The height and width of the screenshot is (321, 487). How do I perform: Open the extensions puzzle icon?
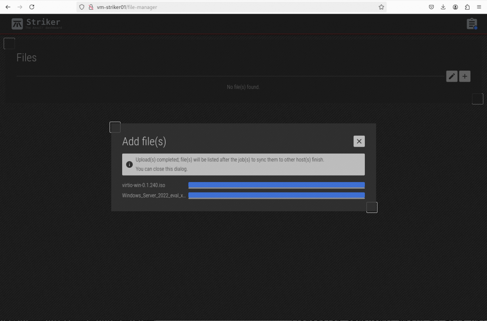(467, 7)
